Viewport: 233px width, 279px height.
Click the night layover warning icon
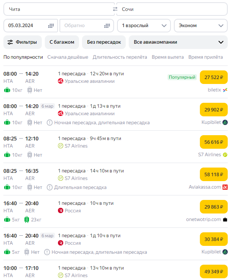(50, 122)
